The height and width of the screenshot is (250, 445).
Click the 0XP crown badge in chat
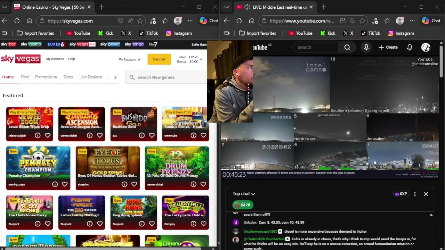[x=401, y=194]
